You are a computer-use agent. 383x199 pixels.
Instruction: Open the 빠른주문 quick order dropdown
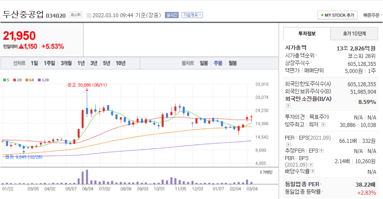pyautogui.click(x=373, y=15)
